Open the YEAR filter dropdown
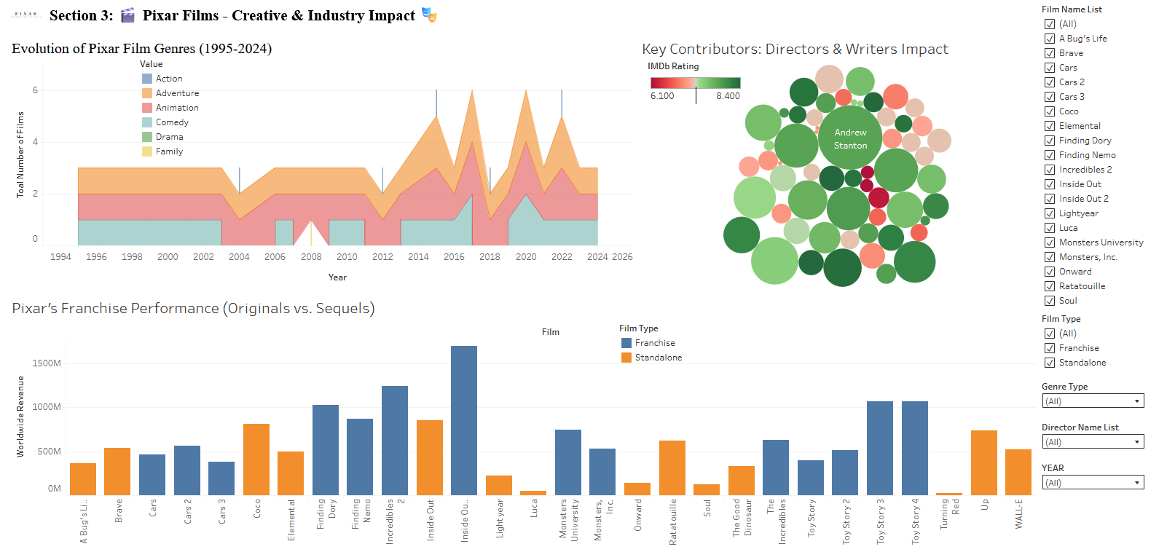Image resolution: width=1167 pixels, height=552 pixels. [x=1093, y=483]
